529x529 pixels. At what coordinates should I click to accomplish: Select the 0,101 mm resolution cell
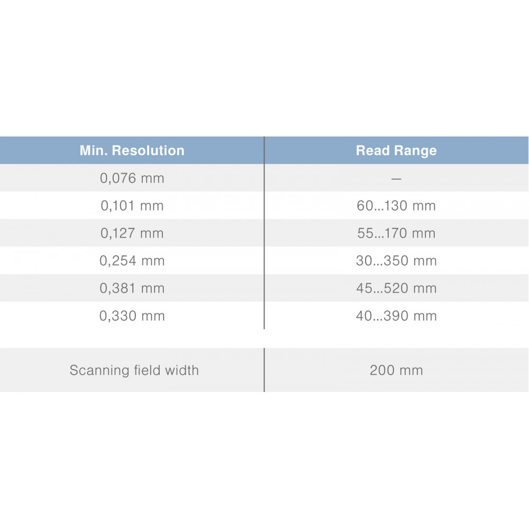pos(132,206)
